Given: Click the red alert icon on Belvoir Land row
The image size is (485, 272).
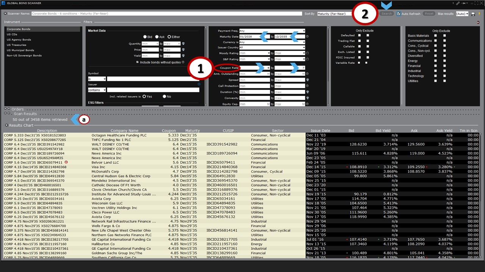Looking at the screenshot, I should 66,162.
